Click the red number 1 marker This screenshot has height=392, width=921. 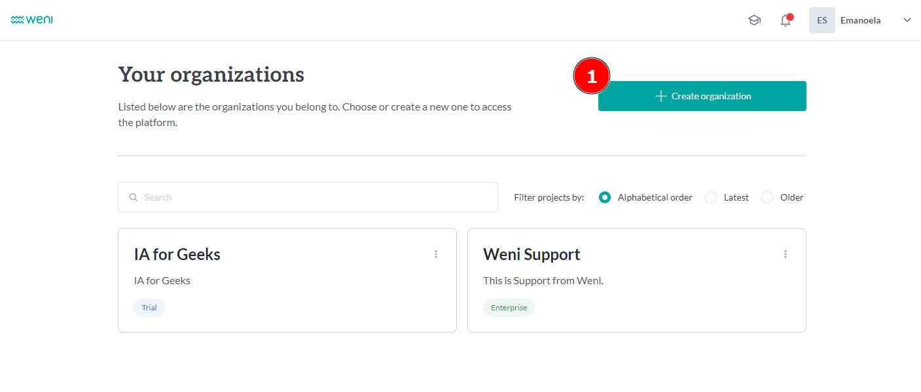point(592,77)
